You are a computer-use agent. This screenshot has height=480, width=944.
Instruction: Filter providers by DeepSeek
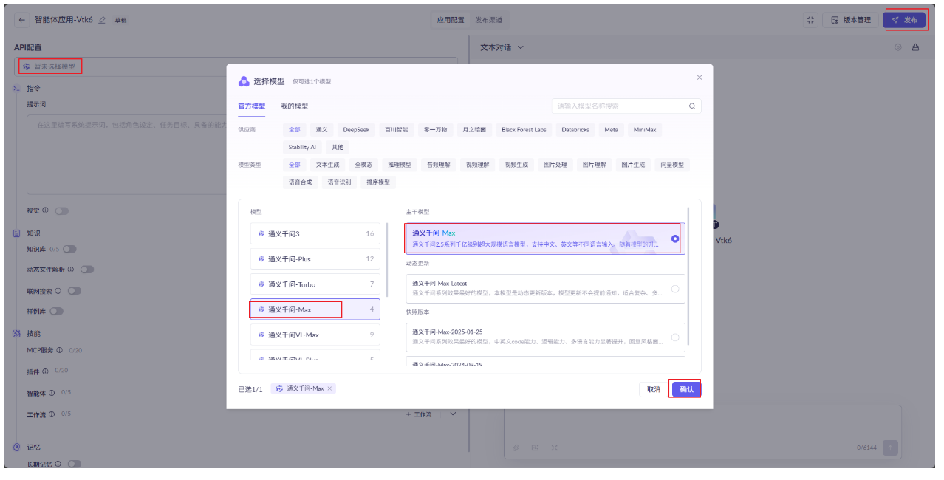coord(356,129)
